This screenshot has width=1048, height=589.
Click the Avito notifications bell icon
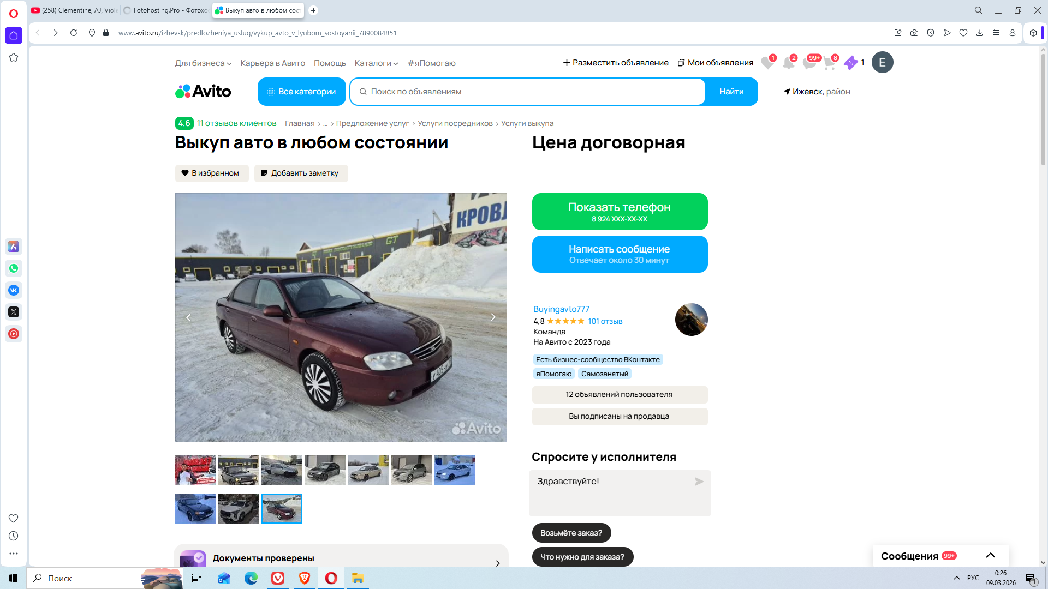788,63
